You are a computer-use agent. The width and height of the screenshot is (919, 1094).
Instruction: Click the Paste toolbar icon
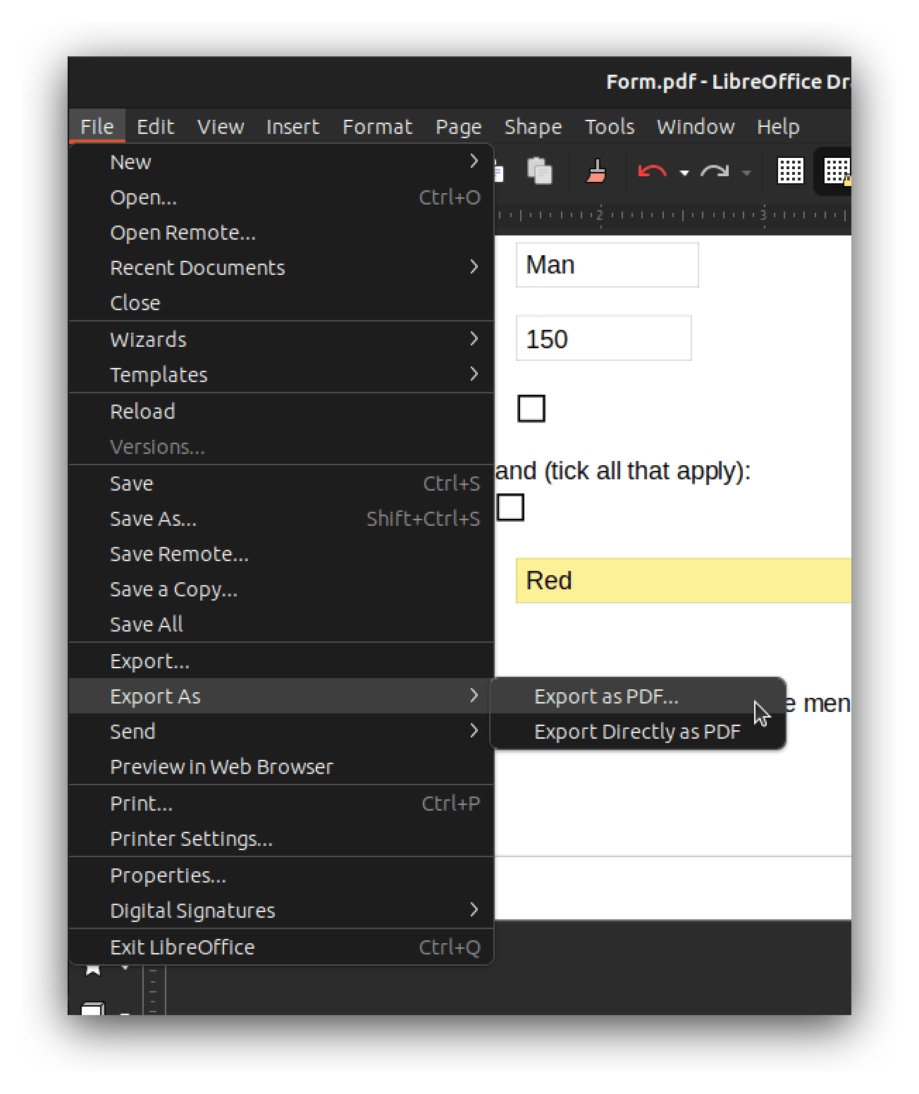(540, 171)
